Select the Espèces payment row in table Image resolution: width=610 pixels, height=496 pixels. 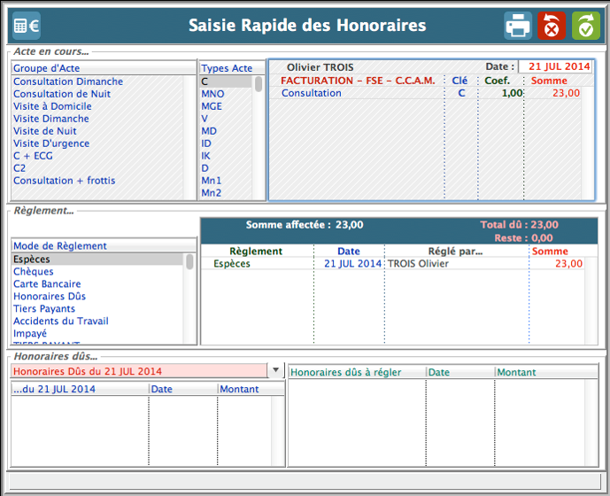[232, 264]
